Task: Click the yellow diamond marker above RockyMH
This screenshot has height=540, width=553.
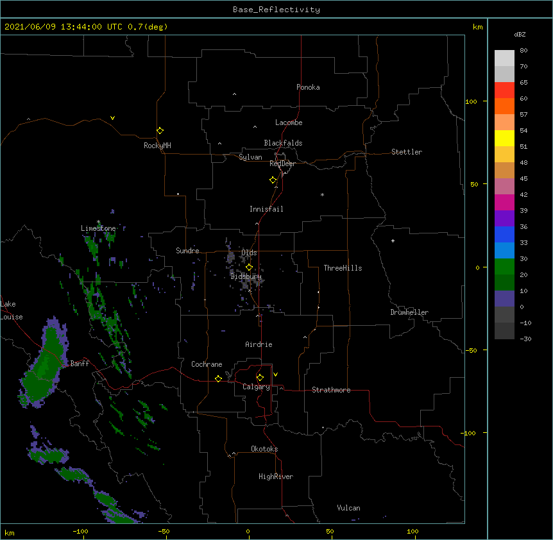Action: click(160, 131)
